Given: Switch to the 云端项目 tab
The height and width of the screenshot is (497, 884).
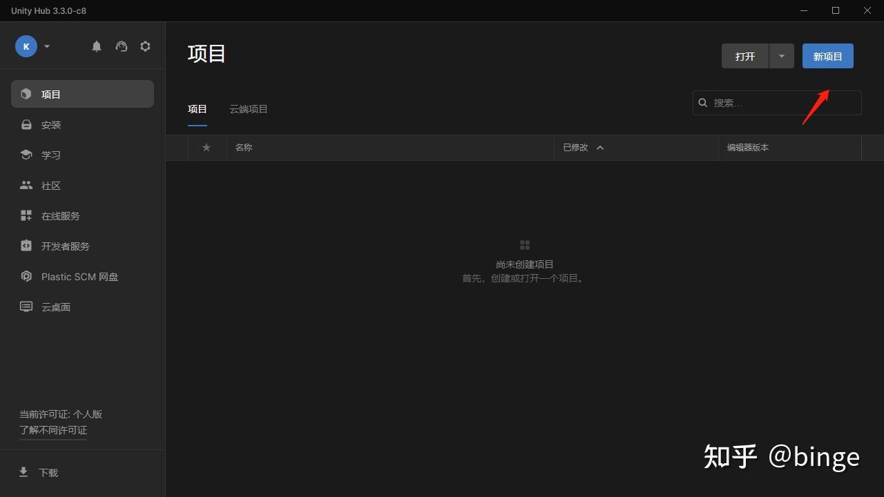Looking at the screenshot, I should pyautogui.click(x=249, y=108).
